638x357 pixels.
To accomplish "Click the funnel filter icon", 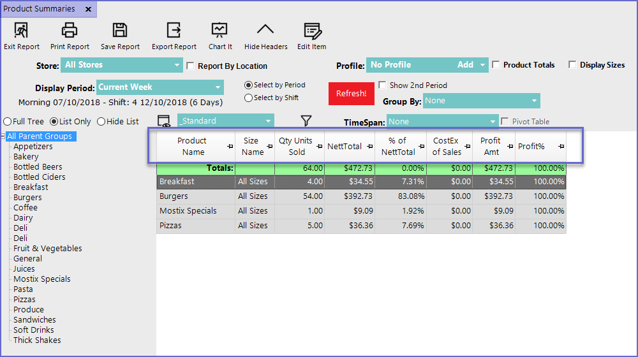I will coord(306,120).
